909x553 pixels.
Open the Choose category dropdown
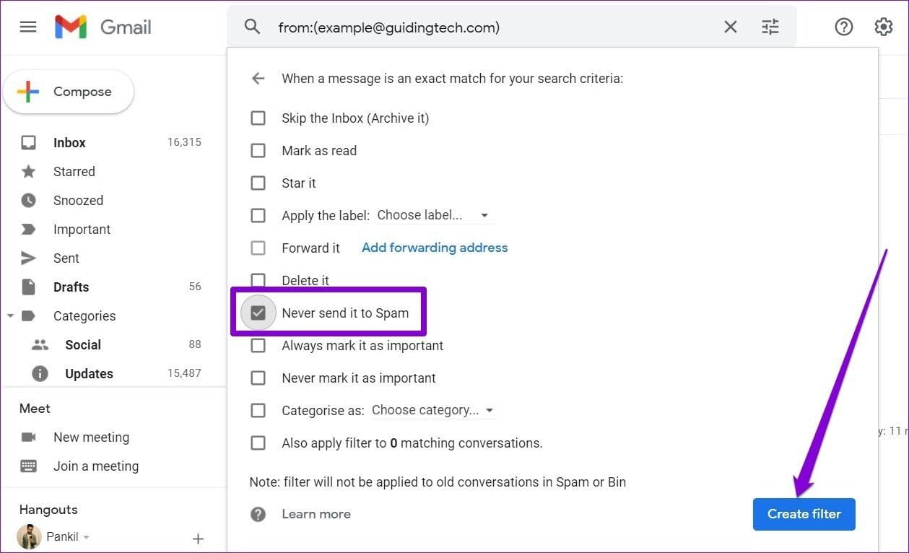pos(433,410)
